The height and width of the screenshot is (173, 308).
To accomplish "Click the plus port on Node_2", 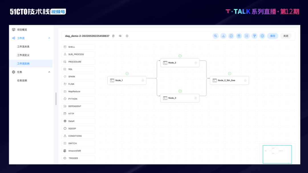I will pos(196,63).
